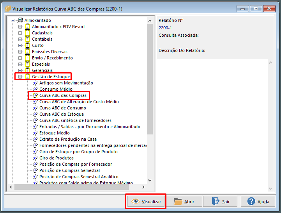This screenshot has height=213, width=281.
Task: Expand the Envio / Recebimento folder
Action: [20, 58]
